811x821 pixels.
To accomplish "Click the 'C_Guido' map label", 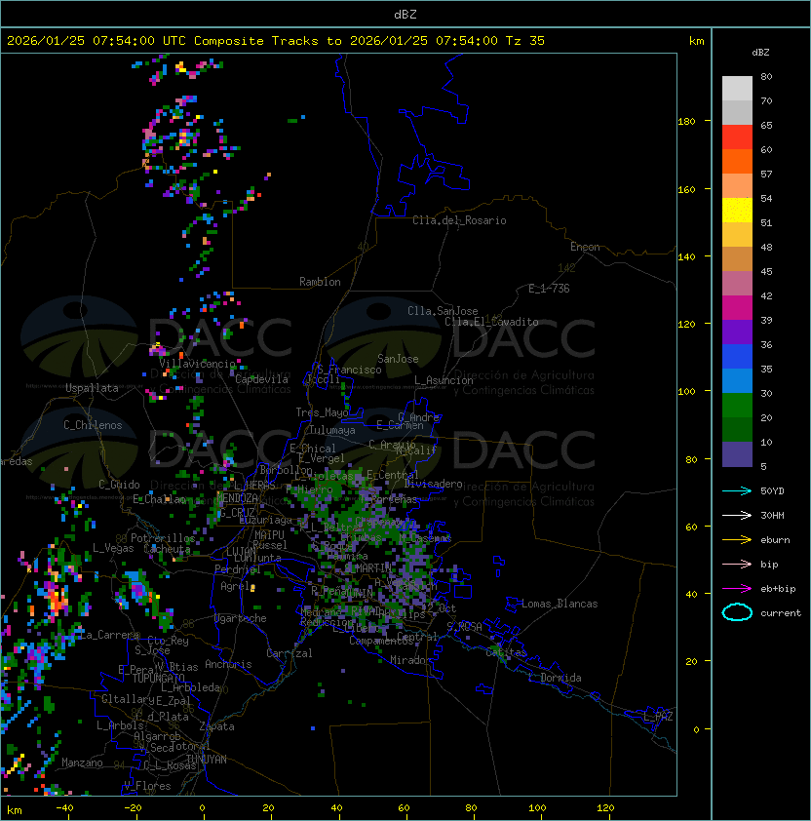I will [x=119, y=485].
